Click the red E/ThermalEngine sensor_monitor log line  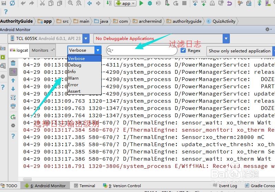click(x=149, y=130)
